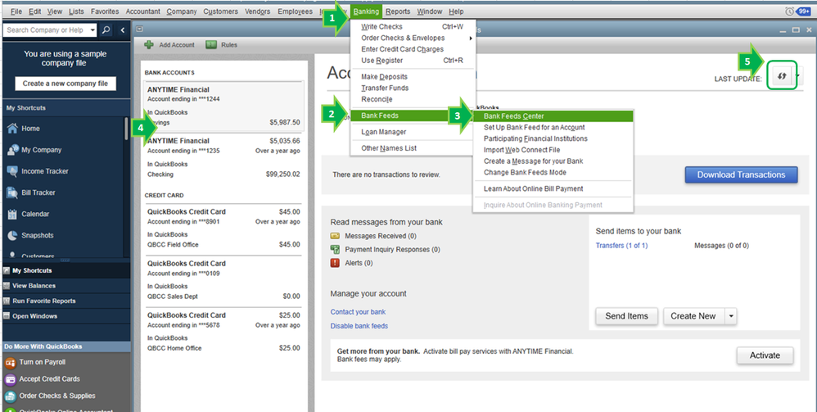Click the Create New button
The image size is (817, 412).
pos(693,316)
